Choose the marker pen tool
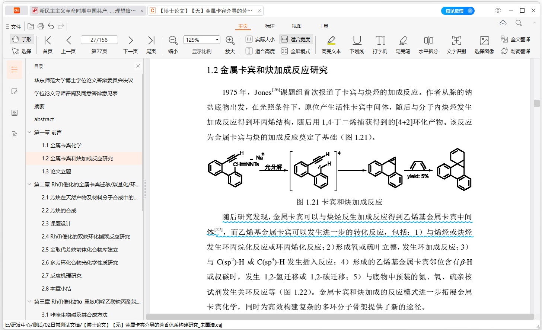This screenshot has height=330, width=542. 403,45
